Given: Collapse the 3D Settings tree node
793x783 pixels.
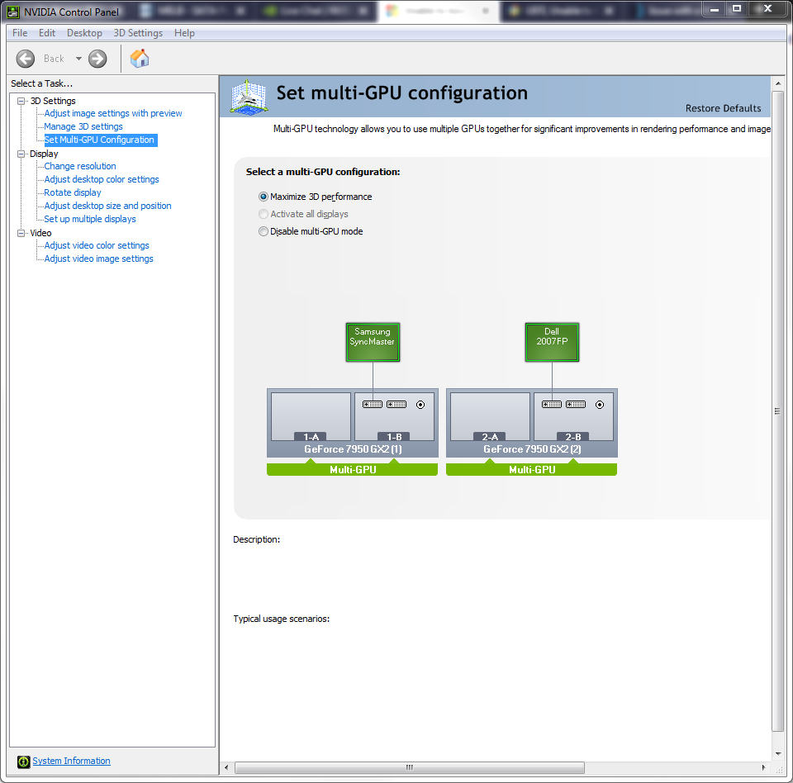Looking at the screenshot, I should [x=21, y=101].
